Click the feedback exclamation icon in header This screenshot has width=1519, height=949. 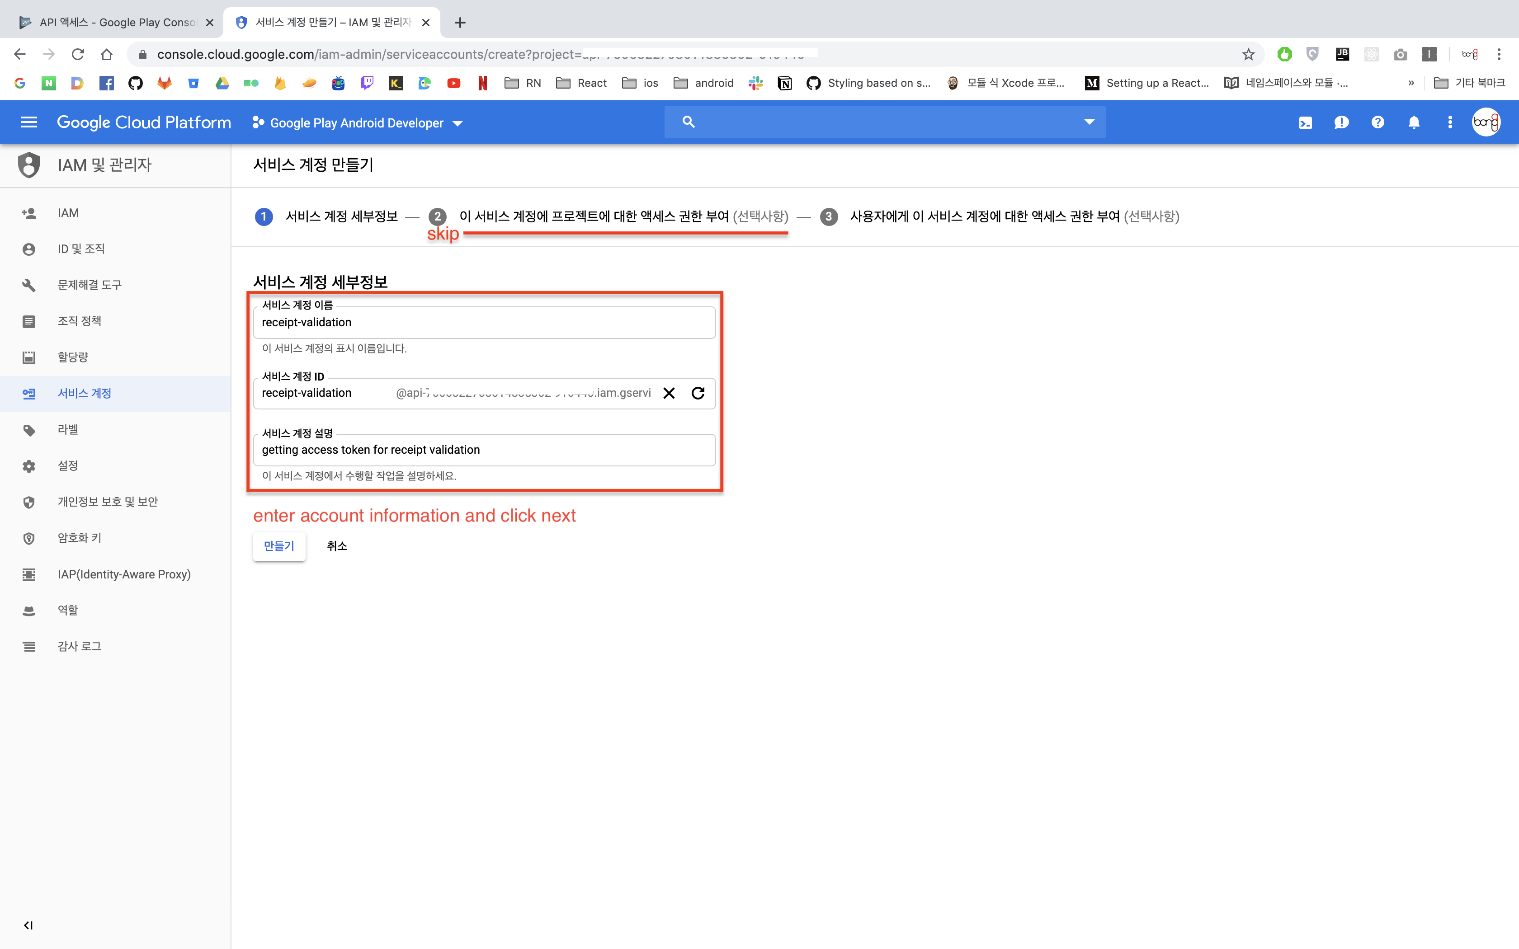coord(1341,123)
